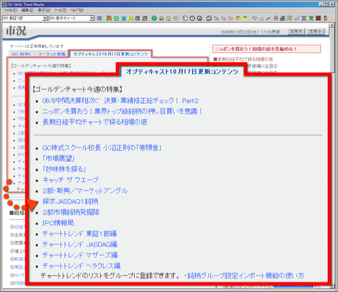Click the green 買 buy icon
Image resolution: width=338 pixels, height=292 pixels.
(x=311, y=19)
